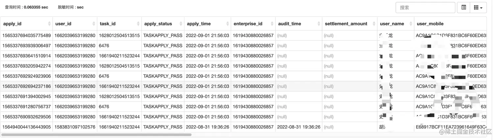This screenshot has width=497, height=140.
Task: Focus the 搜索 search input box
Action: (425, 8)
